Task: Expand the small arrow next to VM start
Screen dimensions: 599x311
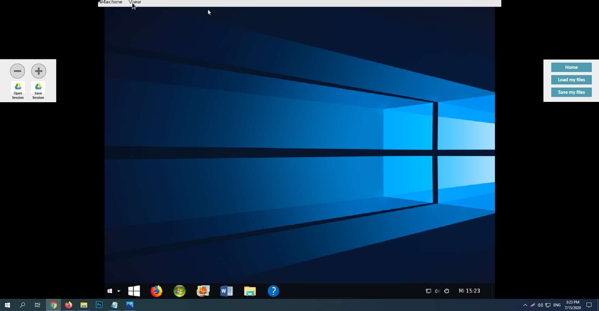Action: [119, 291]
